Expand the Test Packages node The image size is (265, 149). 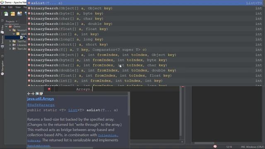10,41
